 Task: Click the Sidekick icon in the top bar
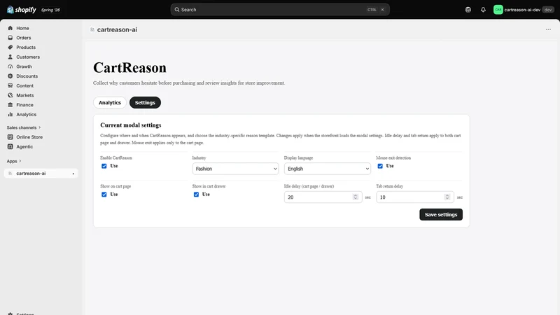[468, 10]
